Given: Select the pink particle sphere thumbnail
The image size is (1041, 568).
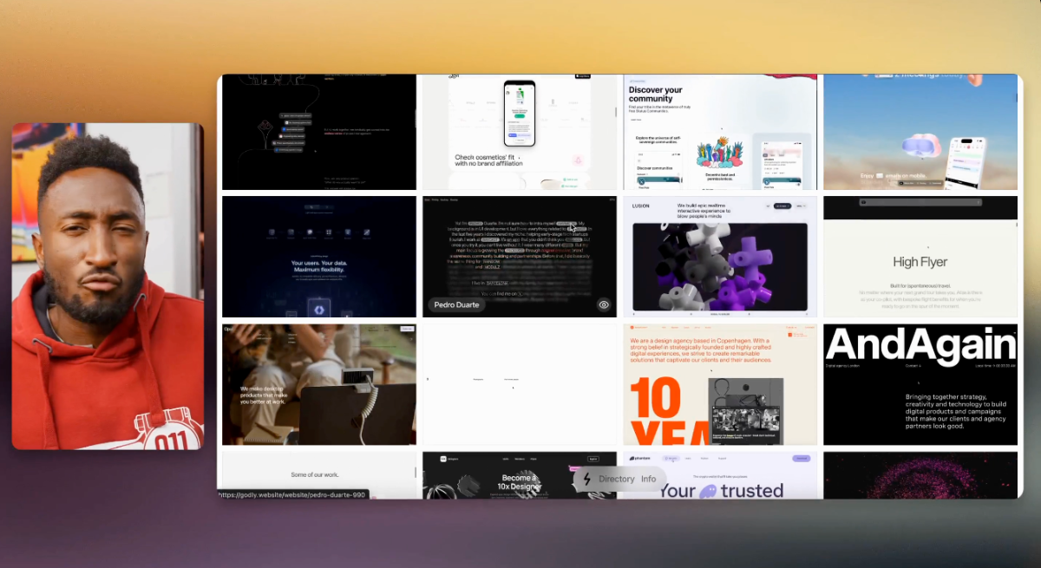Looking at the screenshot, I should (920, 475).
